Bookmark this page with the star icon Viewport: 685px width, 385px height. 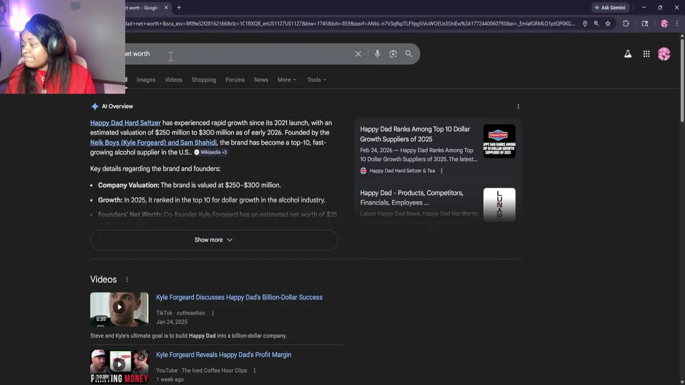[x=608, y=24]
